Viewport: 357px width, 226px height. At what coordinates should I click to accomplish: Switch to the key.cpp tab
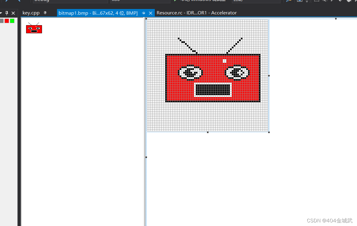[x=31, y=13]
